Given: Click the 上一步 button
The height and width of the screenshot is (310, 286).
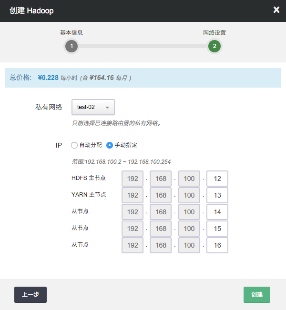Looking at the screenshot, I should [x=31, y=295].
